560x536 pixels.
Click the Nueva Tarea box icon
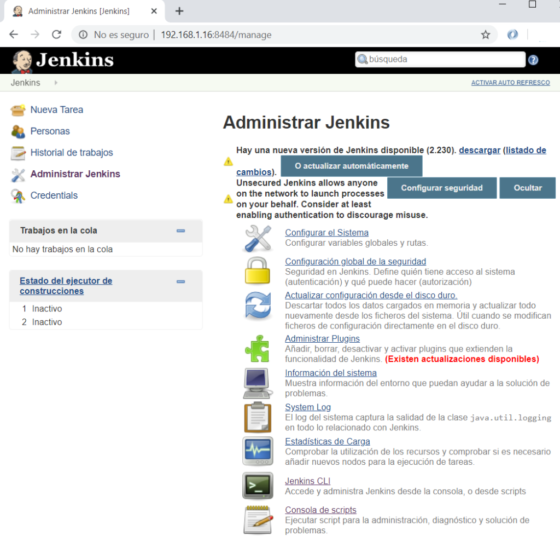tap(18, 110)
